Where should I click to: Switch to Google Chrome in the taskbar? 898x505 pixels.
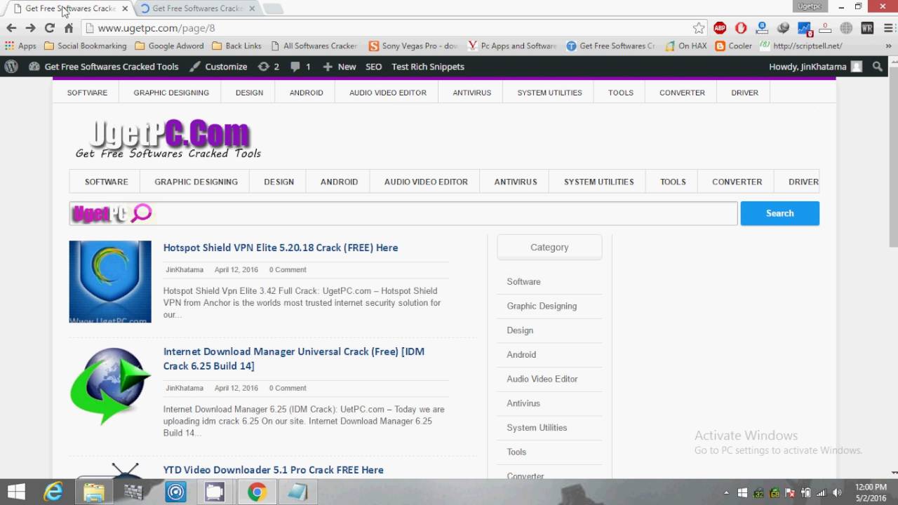coord(257,492)
